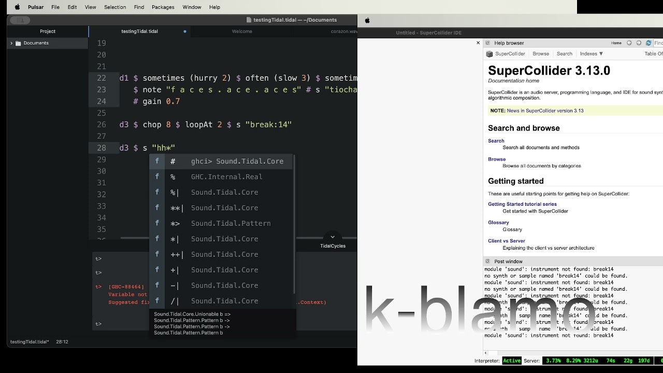
Task: Choose the **| autocomplete suggestion
Action: coord(222,208)
